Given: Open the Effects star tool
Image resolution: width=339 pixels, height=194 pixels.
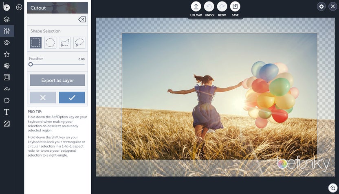Looking at the screenshot, I should [7, 54].
